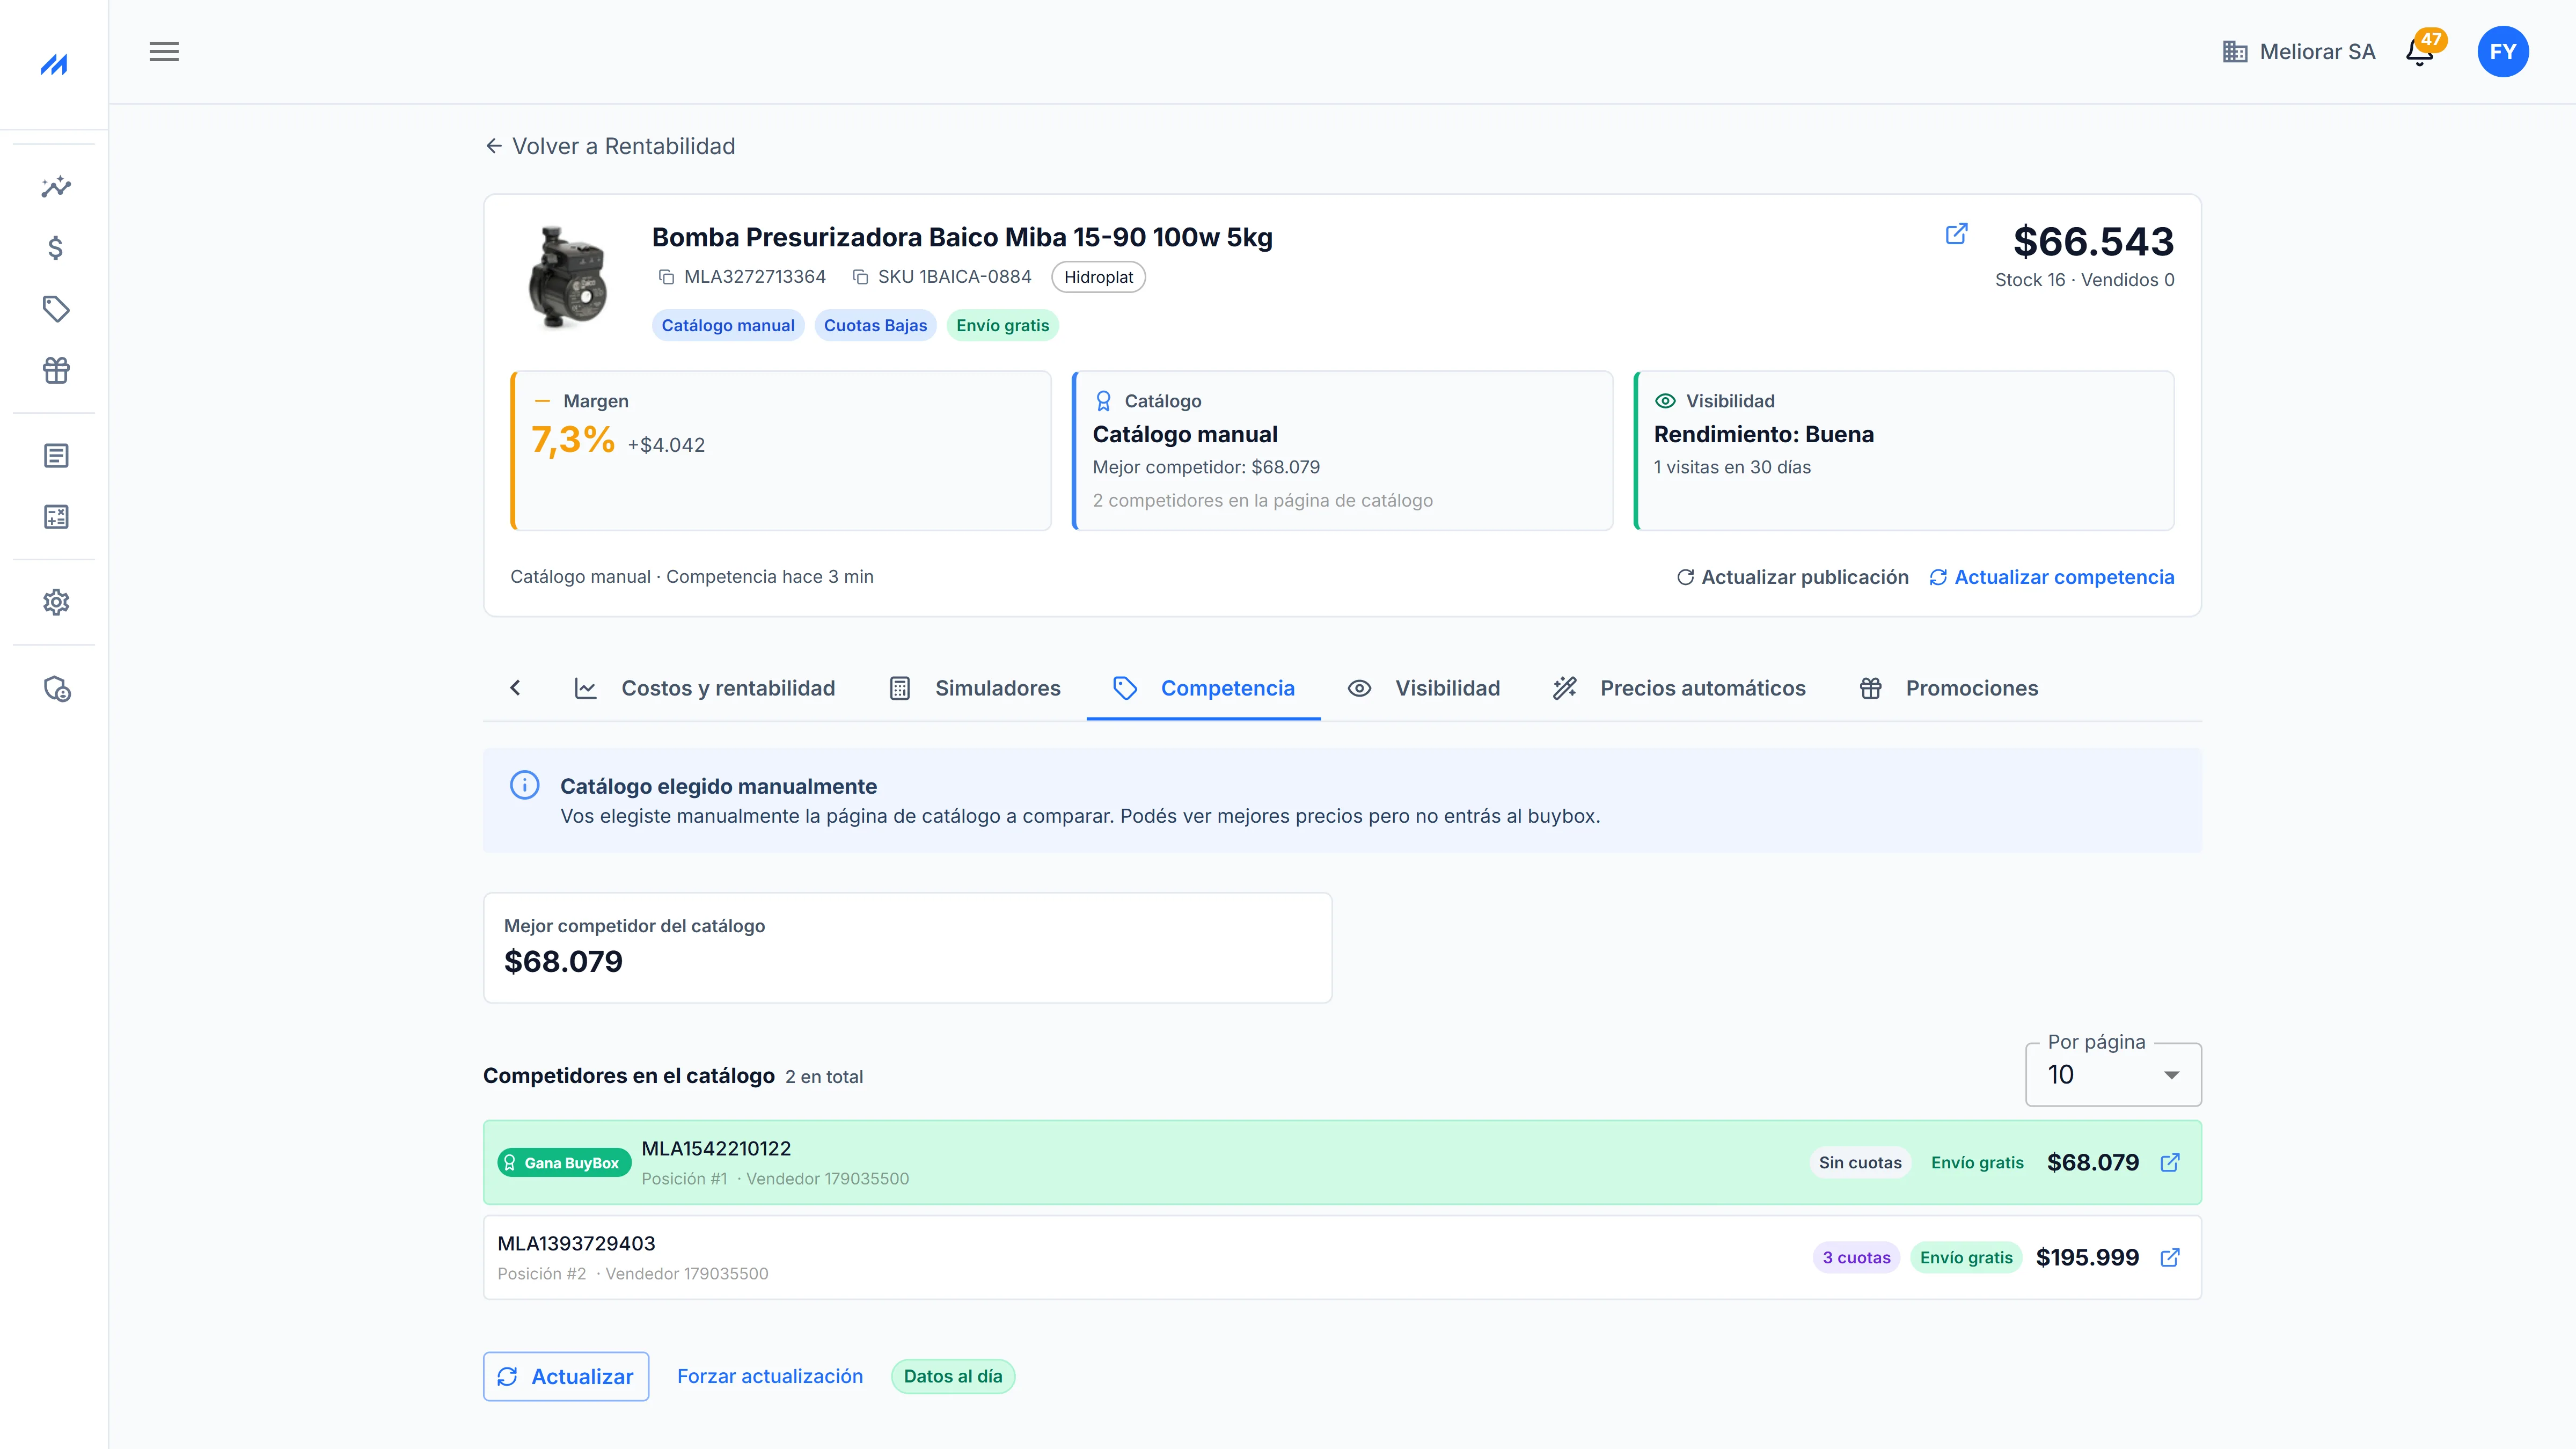The height and width of the screenshot is (1449, 2576).
Task: Click the Catálogo manual tag
Action: click(x=728, y=325)
